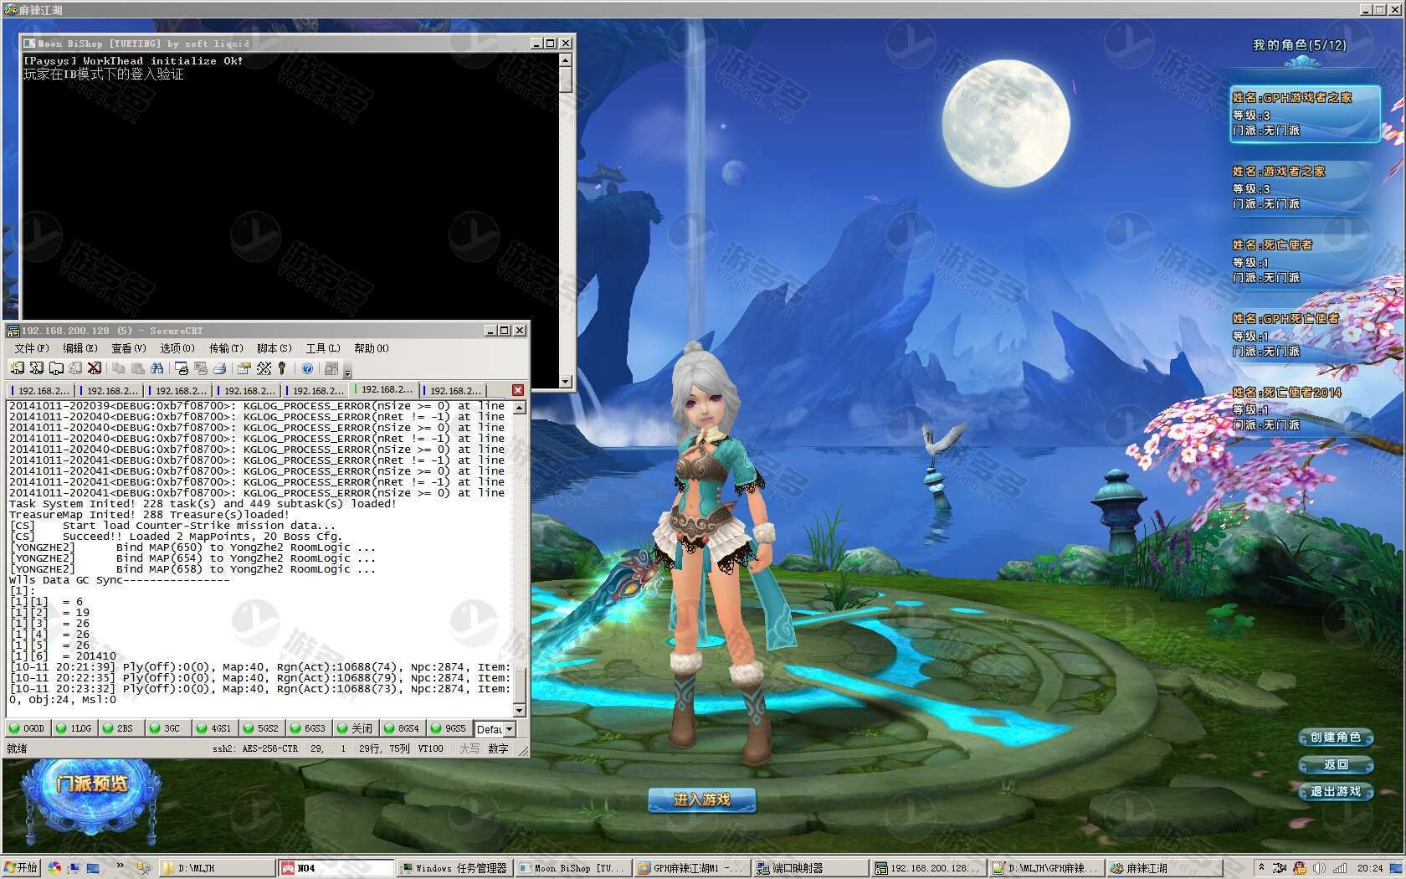Open the 文件(F) menu in SecureCRT
Viewport: 1406px width, 879px height.
tap(32, 348)
